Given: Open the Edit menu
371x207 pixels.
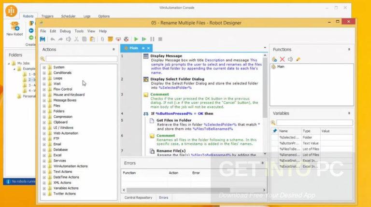Looking at the screenshot, I should [53, 31].
